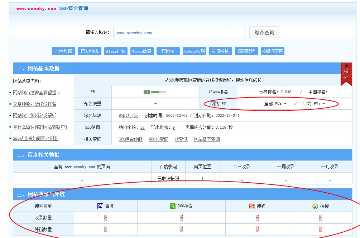Open the 网站备案查询 link
This screenshot has width=360, height=238.
coord(207,139)
